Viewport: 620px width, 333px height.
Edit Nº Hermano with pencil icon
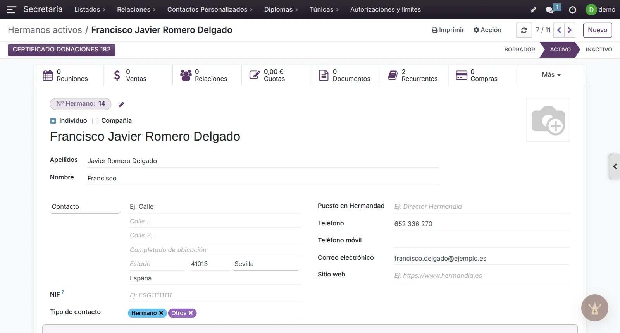click(x=121, y=105)
